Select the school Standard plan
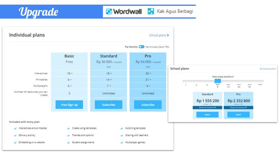The width and height of the screenshot is (279, 157). pyautogui.click(x=208, y=115)
